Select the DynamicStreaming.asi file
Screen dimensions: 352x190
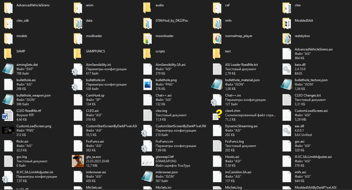[217, 130]
